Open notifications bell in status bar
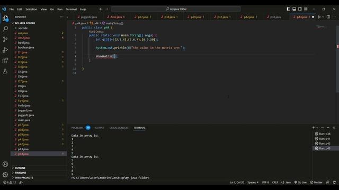The height and width of the screenshot is (190, 339). (334, 182)
